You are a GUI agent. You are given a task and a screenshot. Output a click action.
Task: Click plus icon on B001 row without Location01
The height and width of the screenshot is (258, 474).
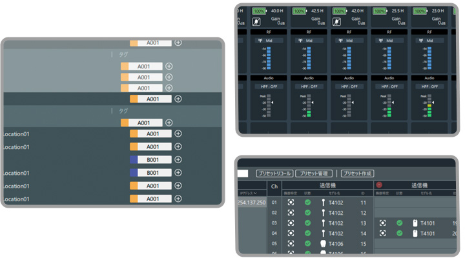coord(178,159)
